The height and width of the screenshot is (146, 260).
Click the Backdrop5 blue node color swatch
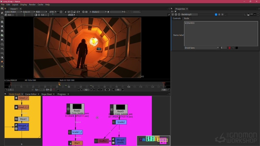coord(216,15)
